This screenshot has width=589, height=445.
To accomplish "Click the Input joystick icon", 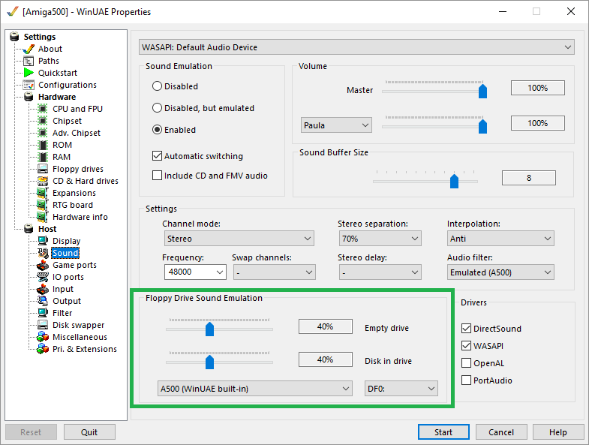I will coord(43,289).
